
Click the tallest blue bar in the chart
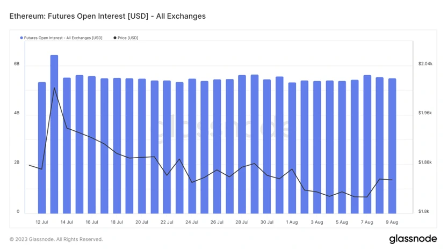click(x=54, y=134)
